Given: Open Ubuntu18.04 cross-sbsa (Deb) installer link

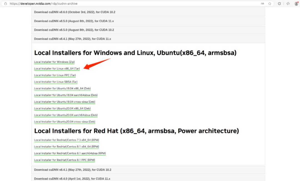Looking at the screenshot, I should (65, 102).
